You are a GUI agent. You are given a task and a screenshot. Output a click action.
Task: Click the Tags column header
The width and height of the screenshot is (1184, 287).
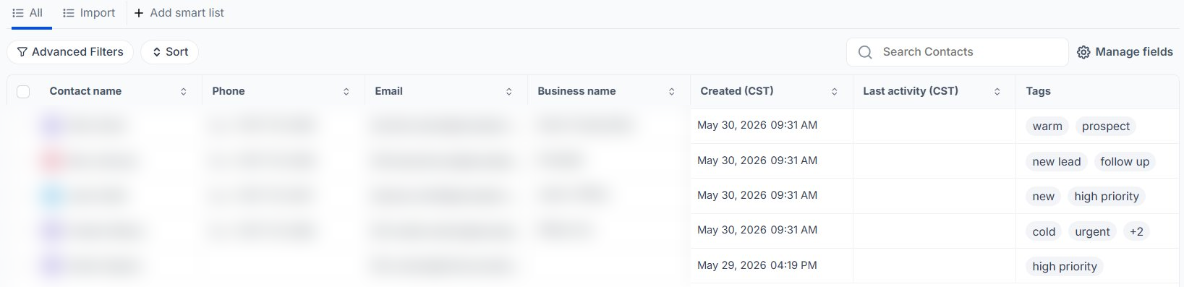pos(1038,91)
